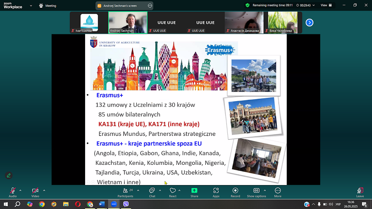The width and height of the screenshot is (372, 209).
Task: Open Opera browser from the taskbar
Action: [x=78, y=204]
